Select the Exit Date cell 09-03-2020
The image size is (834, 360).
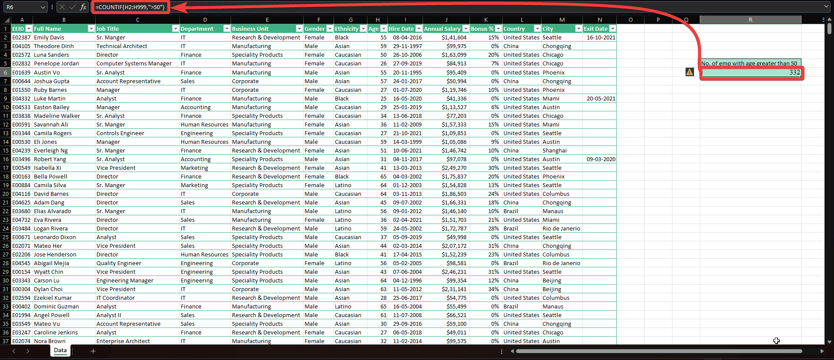click(x=599, y=159)
